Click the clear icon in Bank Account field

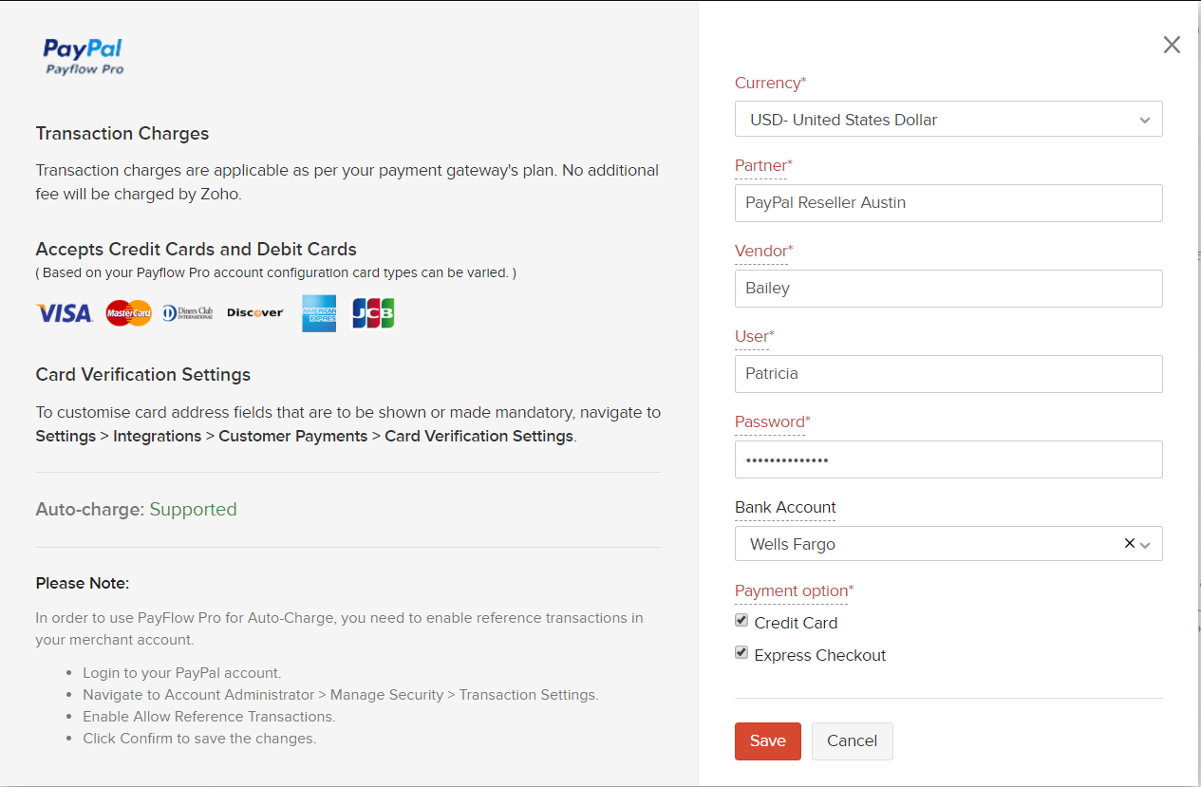1128,543
